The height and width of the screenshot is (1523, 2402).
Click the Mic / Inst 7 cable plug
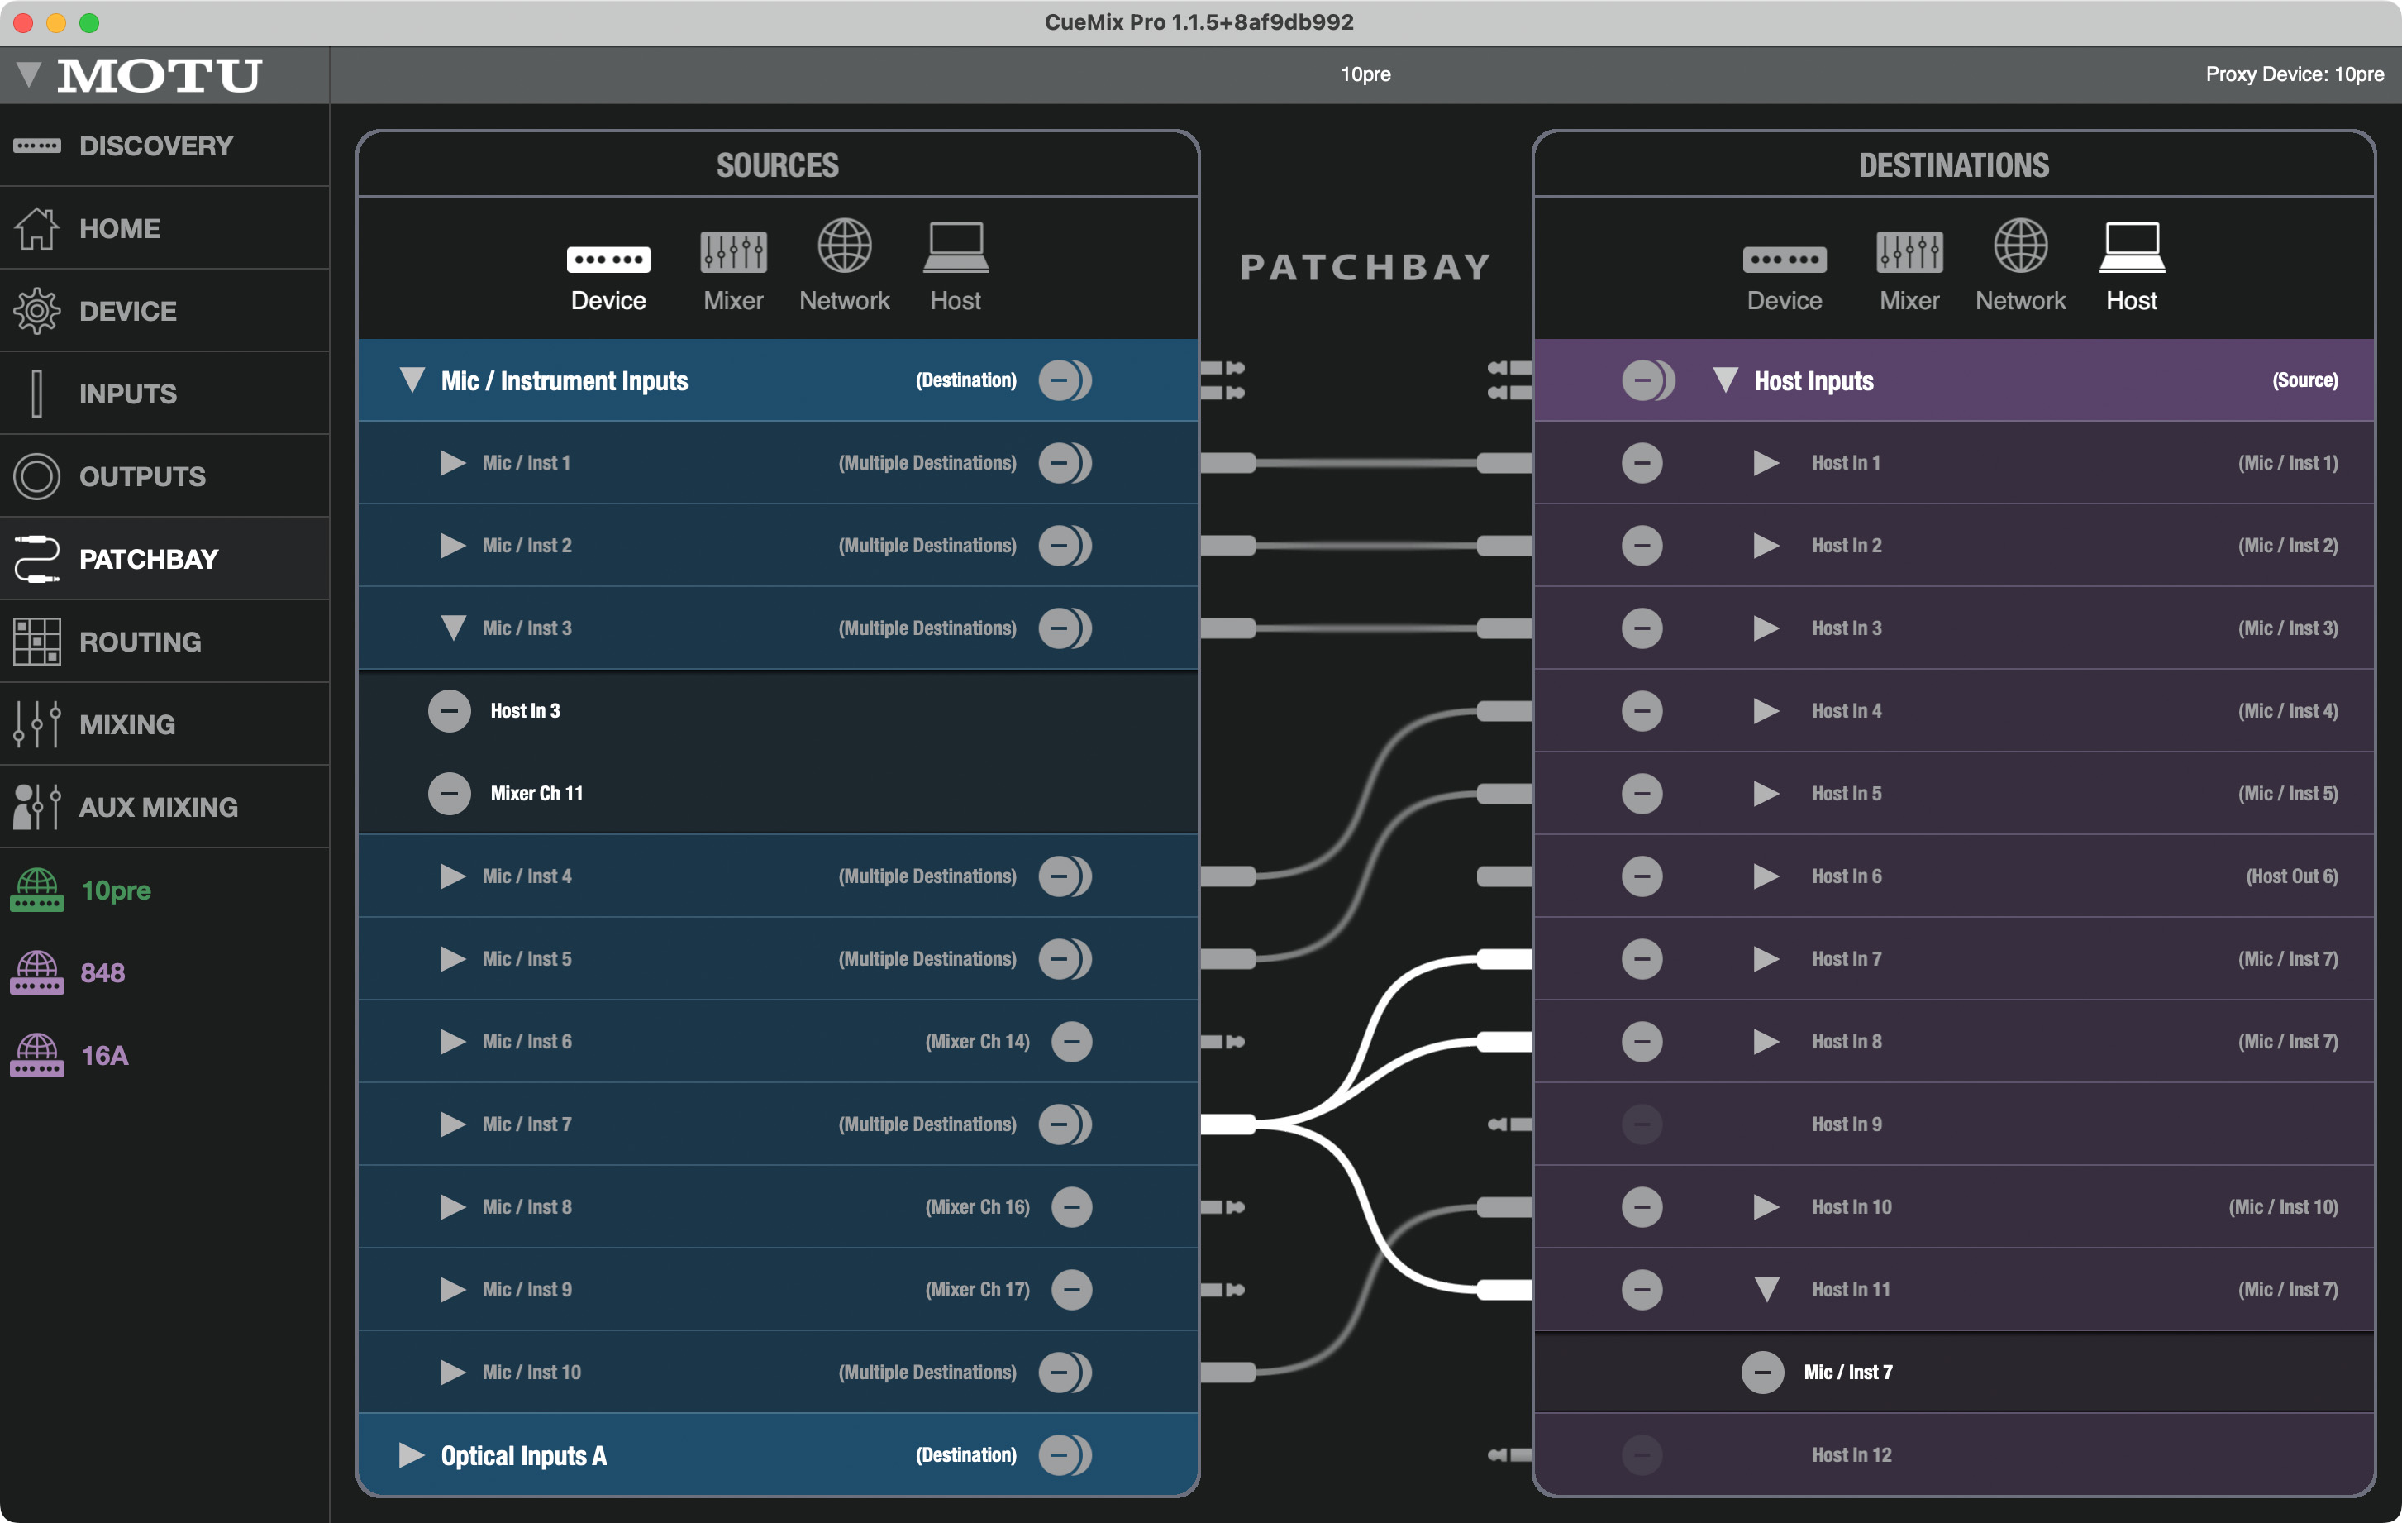tap(1228, 1124)
